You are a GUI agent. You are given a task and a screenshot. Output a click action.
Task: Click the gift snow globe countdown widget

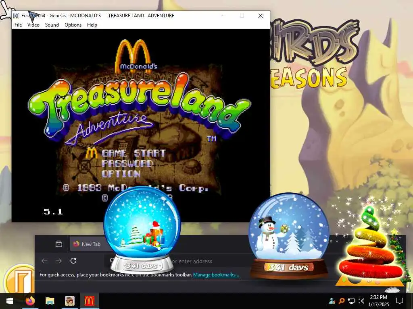click(x=142, y=230)
